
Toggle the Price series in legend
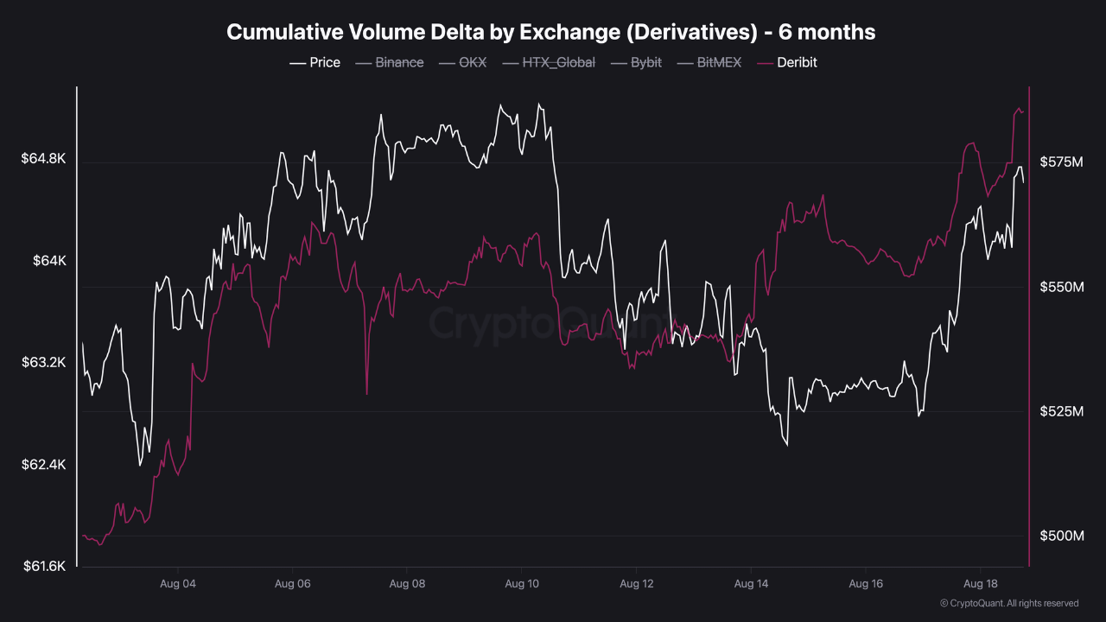(315, 62)
